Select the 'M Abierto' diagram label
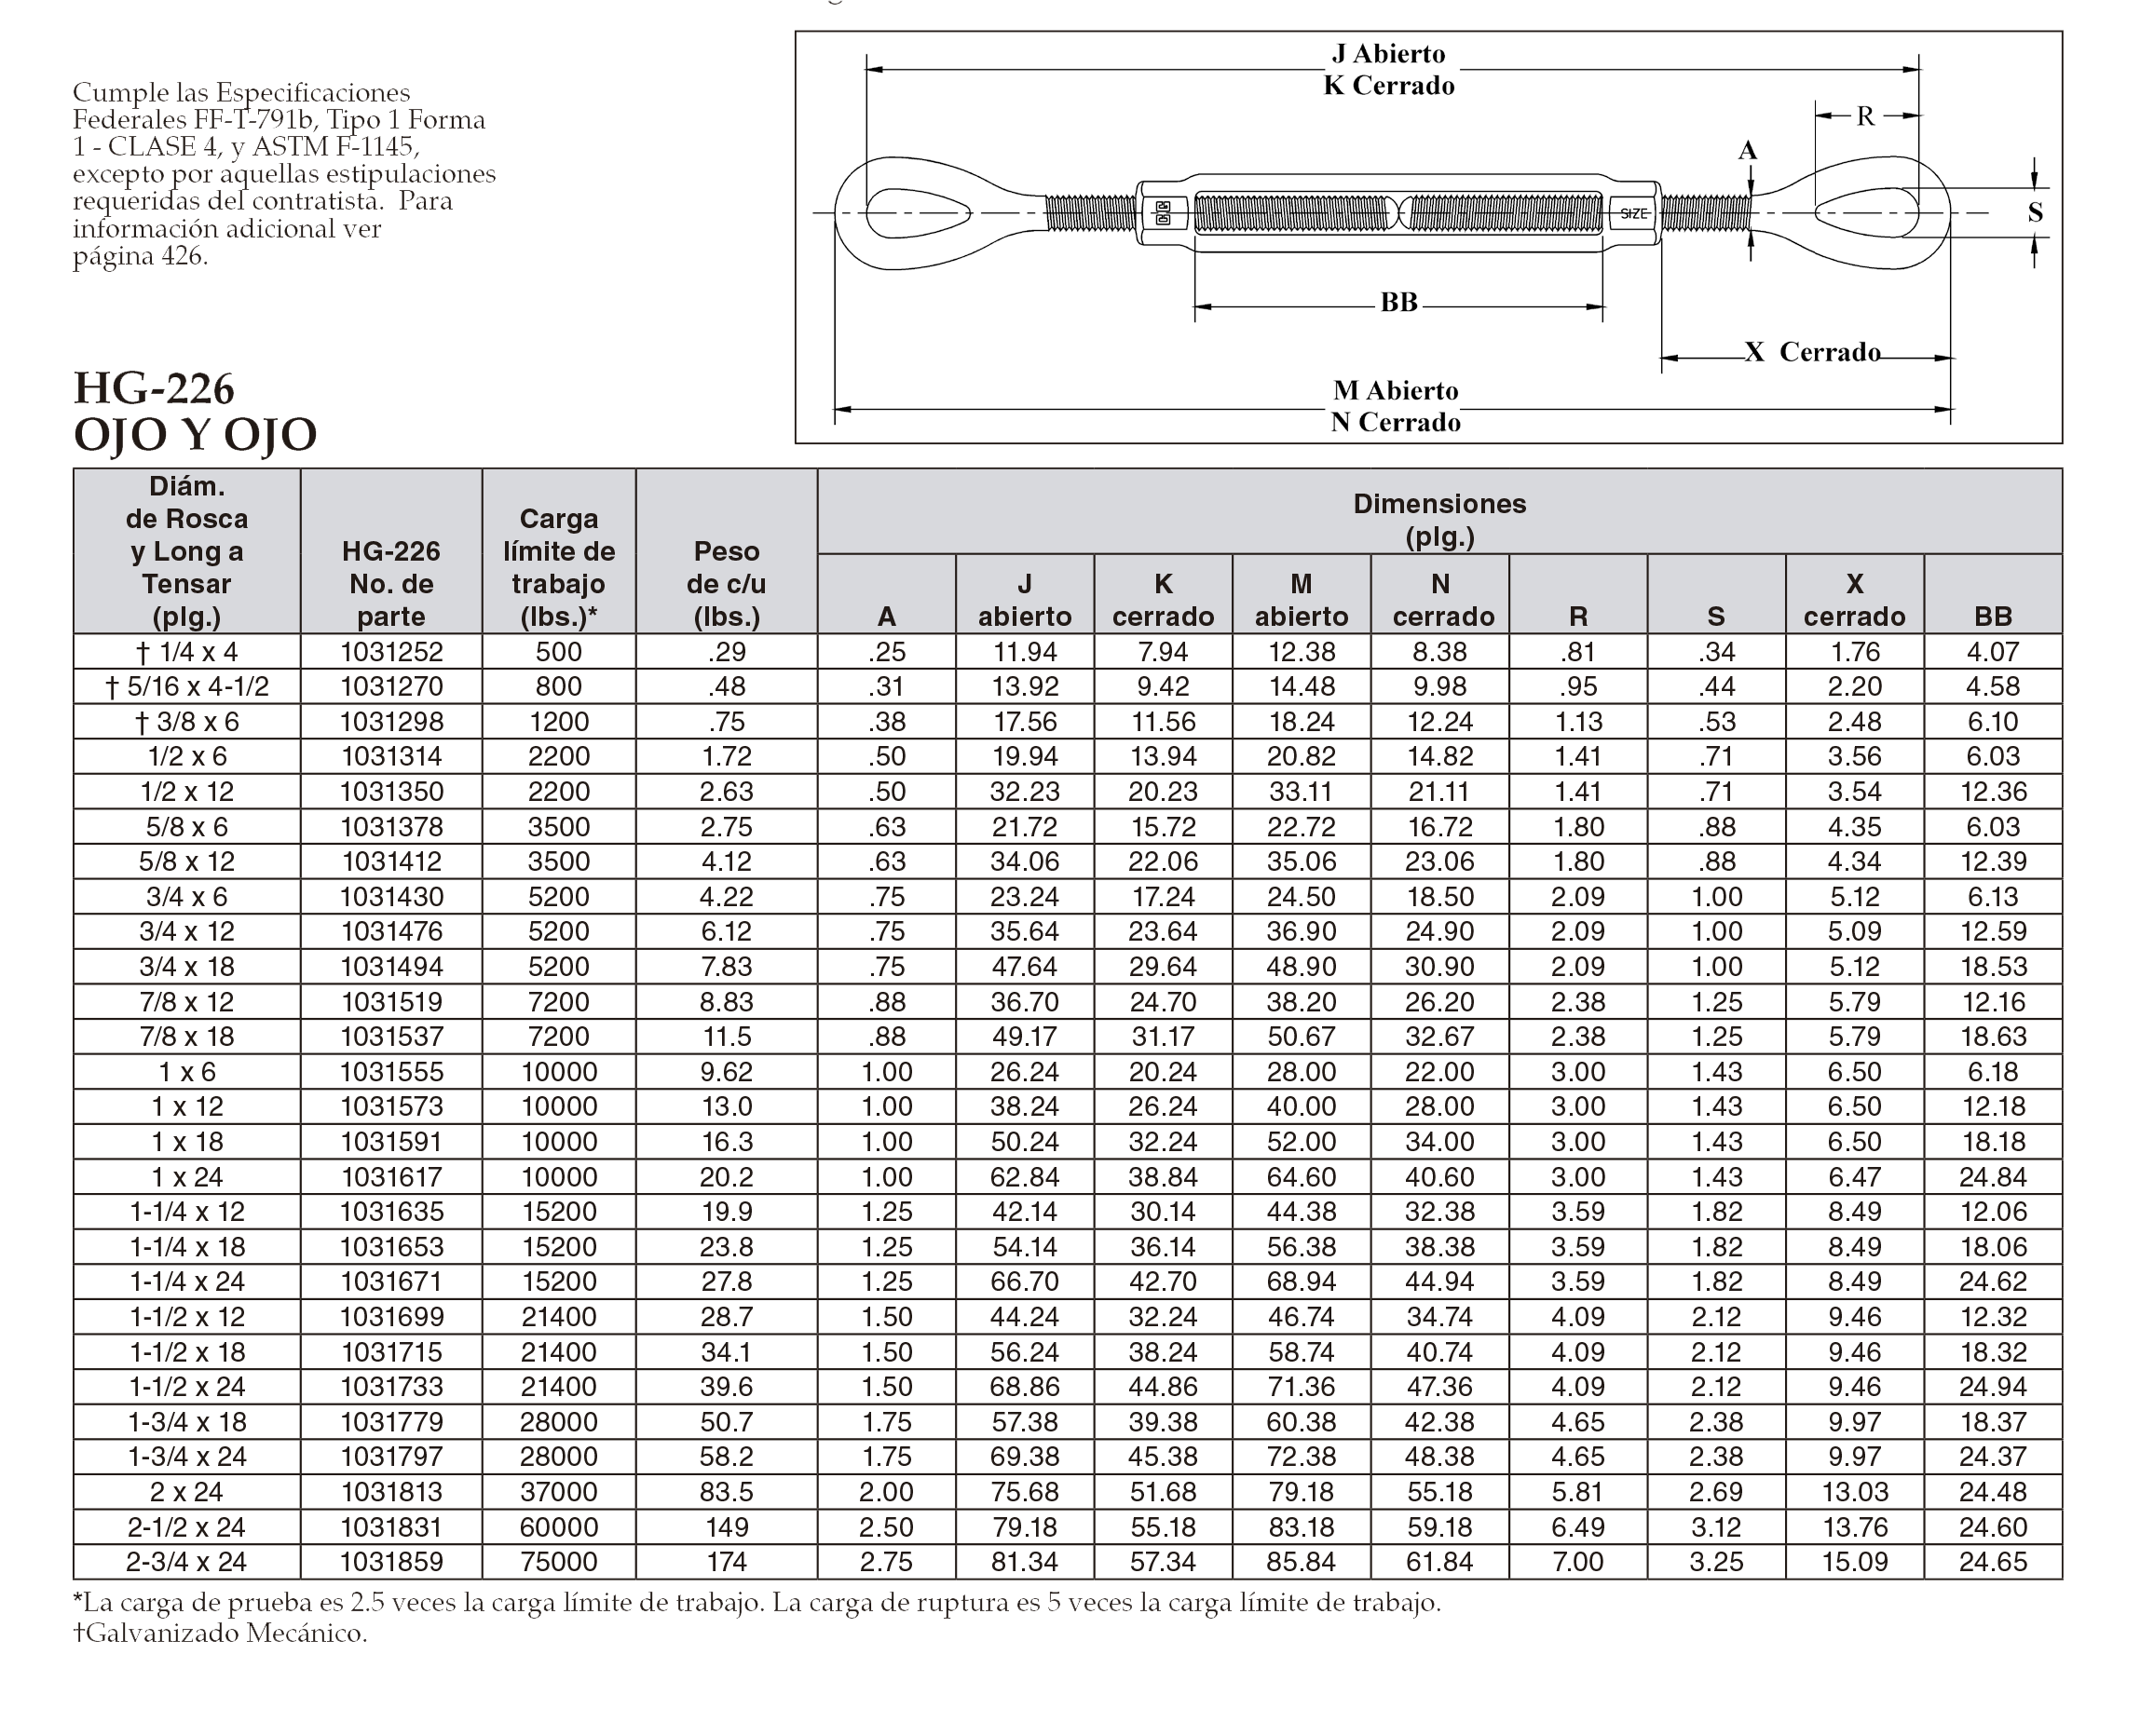 click(1395, 390)
